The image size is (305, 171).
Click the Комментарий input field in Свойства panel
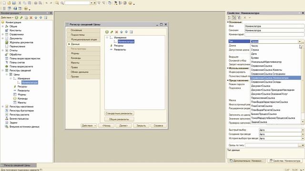(x=274, y=35)
